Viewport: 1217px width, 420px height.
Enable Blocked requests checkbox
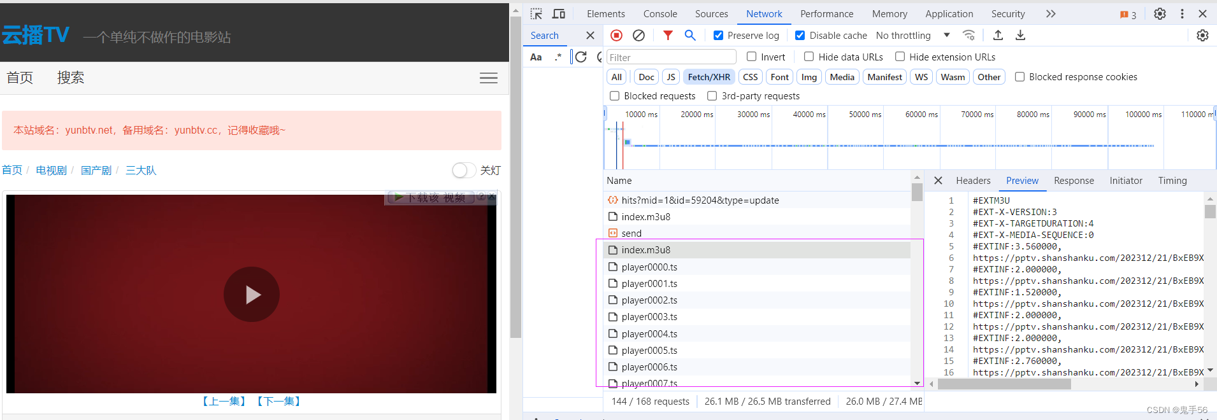click(614, 95)
